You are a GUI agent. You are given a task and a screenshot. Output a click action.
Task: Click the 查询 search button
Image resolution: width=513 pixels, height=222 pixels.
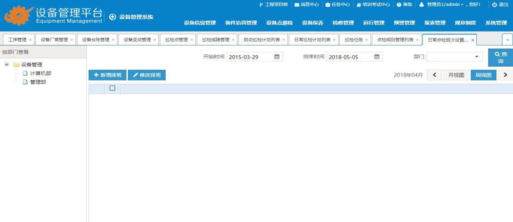(500, 57)
